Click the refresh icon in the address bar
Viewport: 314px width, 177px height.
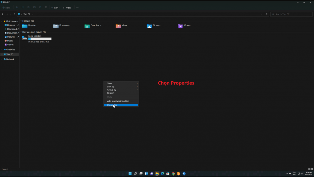click(266, 14)
